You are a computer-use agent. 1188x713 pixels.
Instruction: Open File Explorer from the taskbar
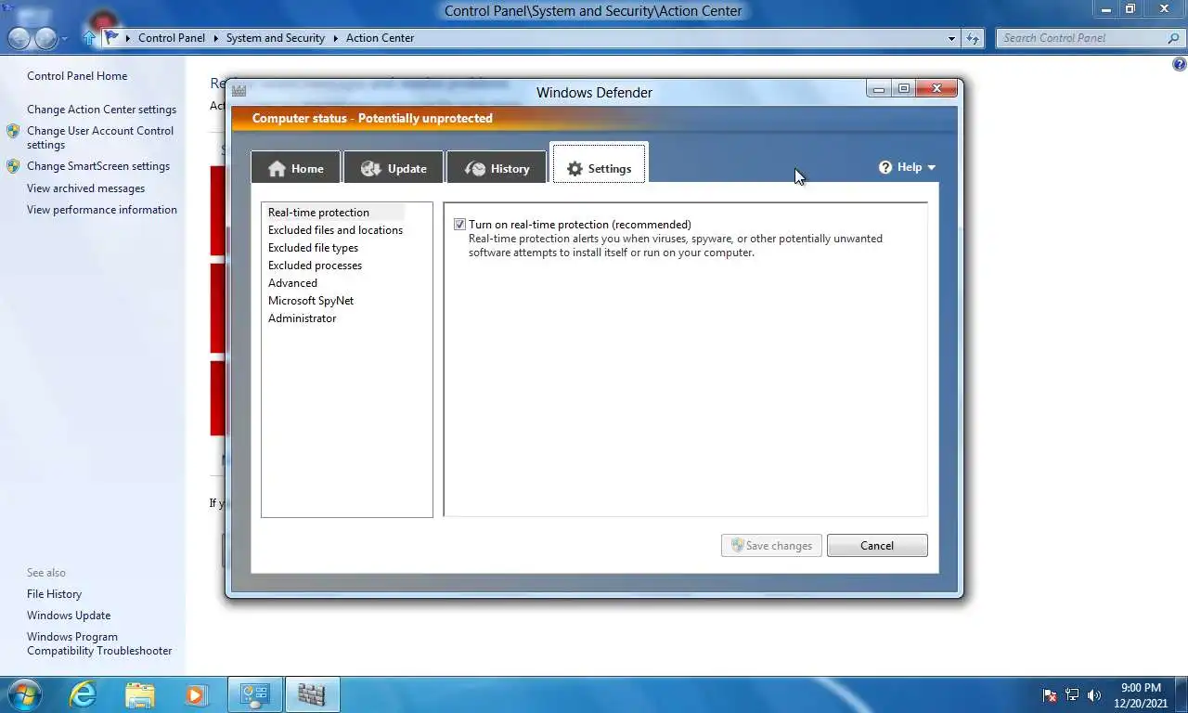(140, 694)
